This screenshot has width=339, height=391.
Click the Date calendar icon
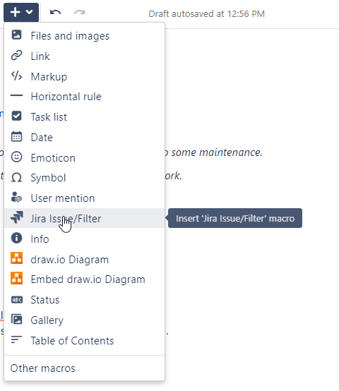pyautogui.click(x=16, y=137)
